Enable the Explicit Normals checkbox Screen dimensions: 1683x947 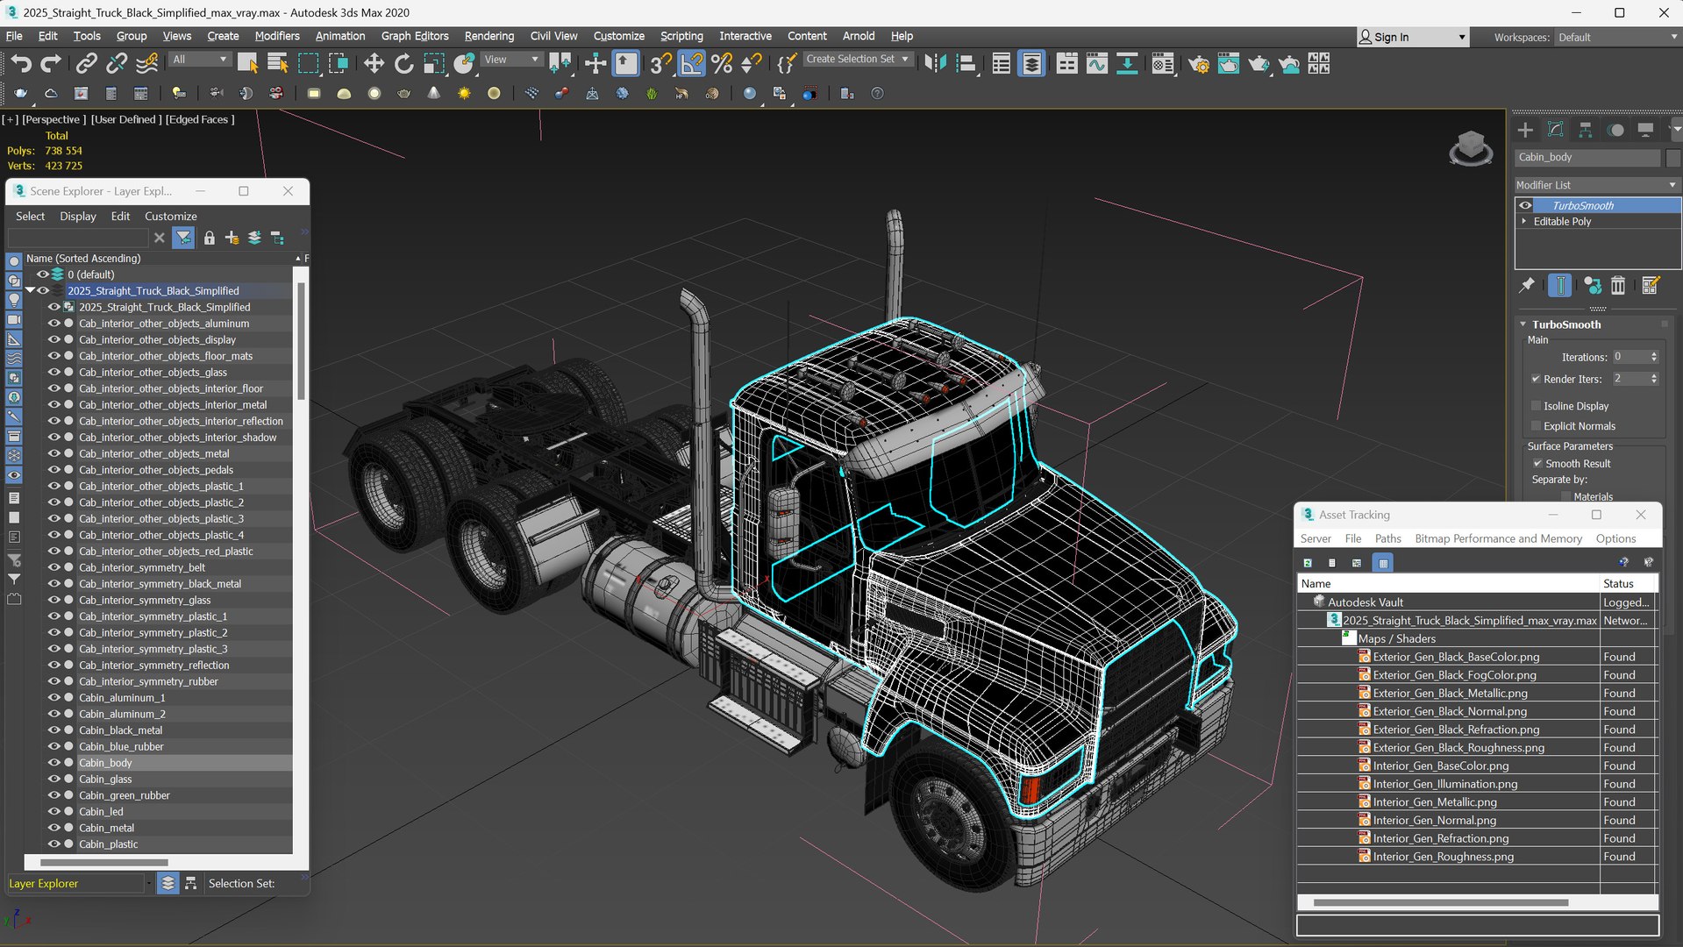(x=1536, y=426)
